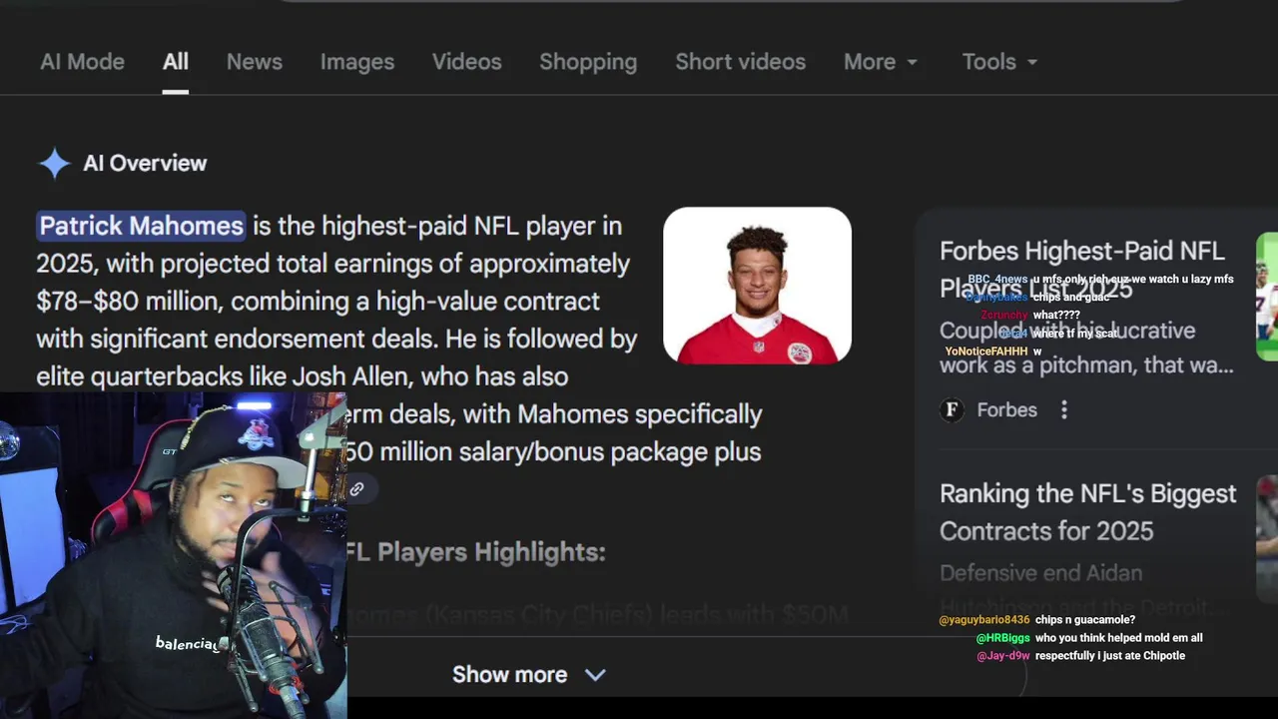The height and width of the screenshot is (719, 1278).
Task: Click the streamer webcam overlay
Action: (x=174, y=555)
